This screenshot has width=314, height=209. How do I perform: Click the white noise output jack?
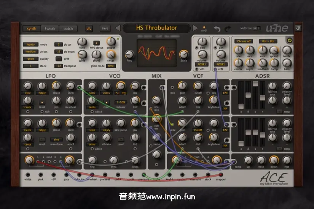[x=28, y=174]
